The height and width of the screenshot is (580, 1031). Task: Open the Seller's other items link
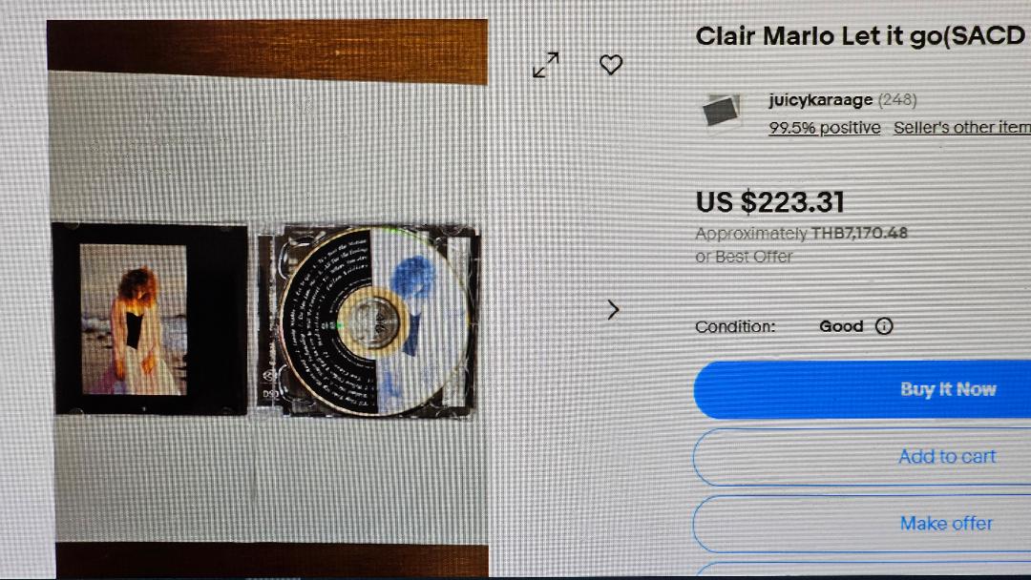[962, 128]
